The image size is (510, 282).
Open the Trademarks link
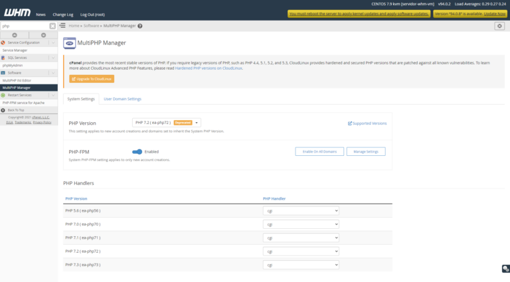click(x=23, y=123)
